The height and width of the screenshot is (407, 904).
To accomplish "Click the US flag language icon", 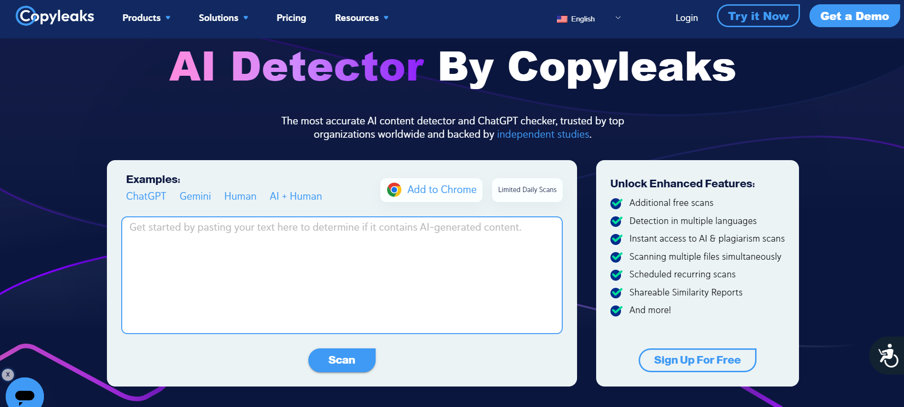I will point(562,19).
